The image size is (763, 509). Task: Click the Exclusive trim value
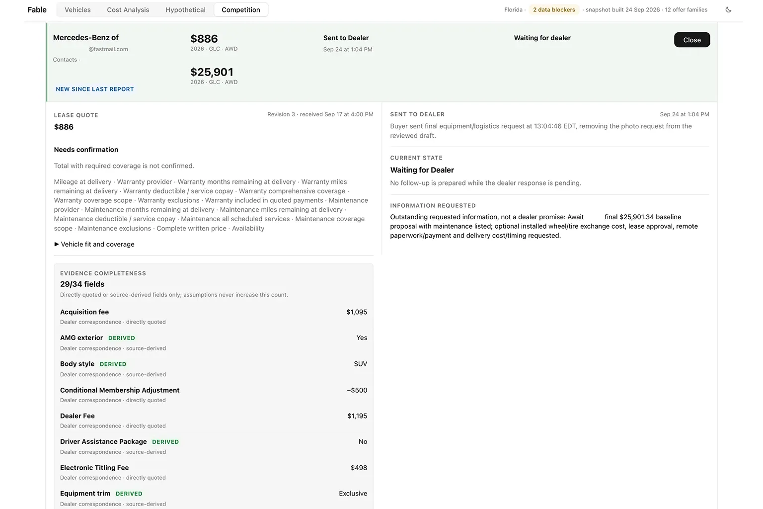pos(353,494)
